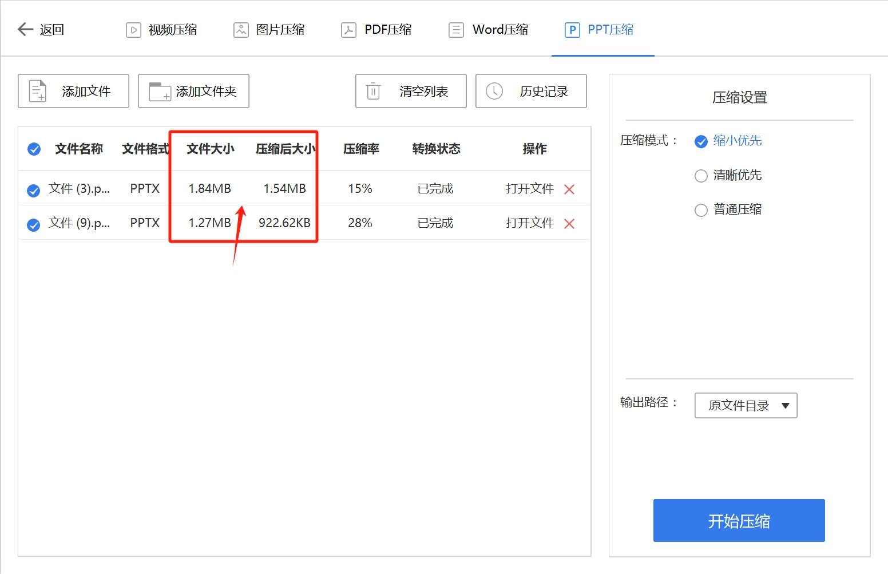The width and height of the screenshot is (888, 574).
Task: Click the clock icon for history
Action: click(x=494, y=91)
